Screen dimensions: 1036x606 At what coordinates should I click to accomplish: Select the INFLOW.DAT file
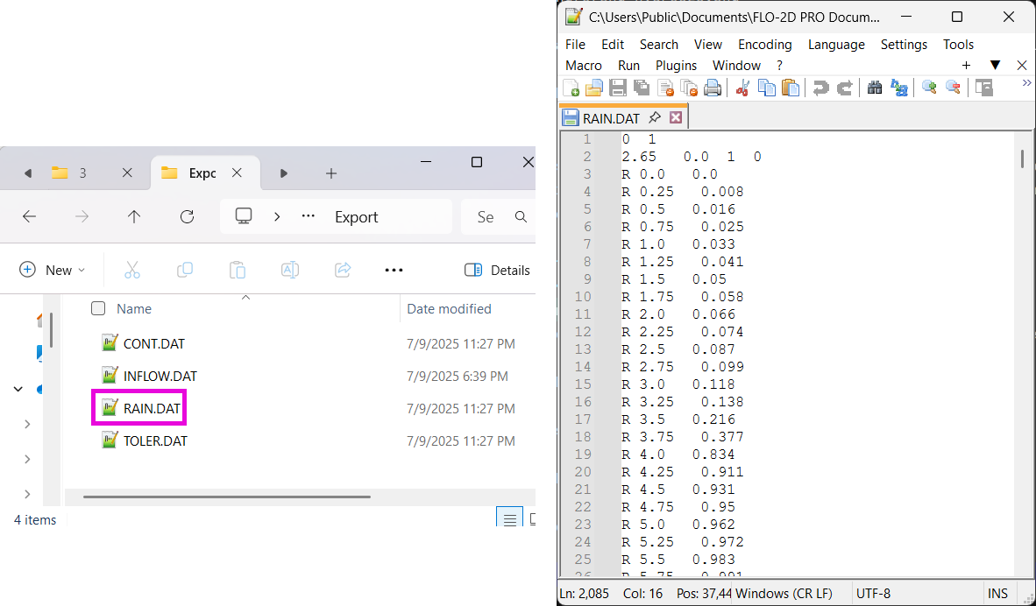[160, 377]
